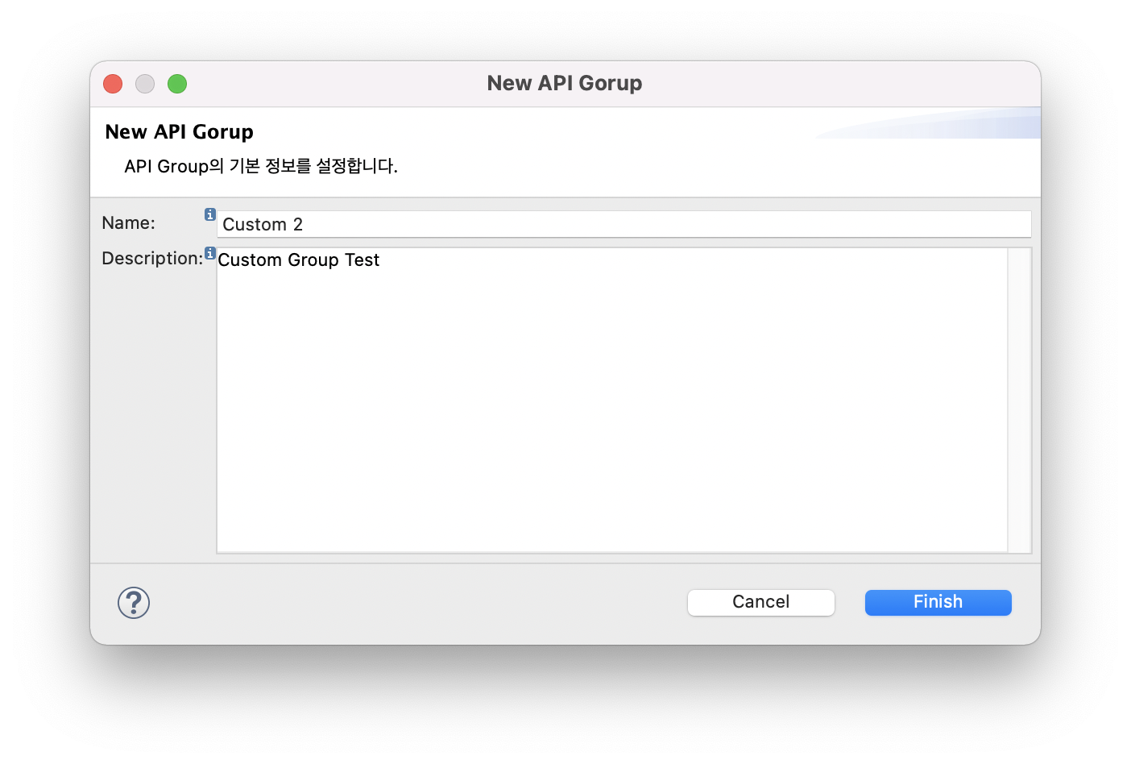The image size is (1131, 764).
Task: Click the Korean subtitle text
Action: point(263,166)
